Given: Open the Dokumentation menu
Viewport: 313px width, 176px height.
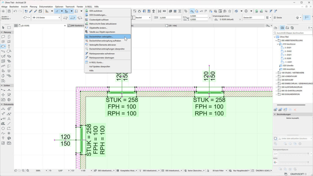Looking at the screenshot, I should [46, 7].
